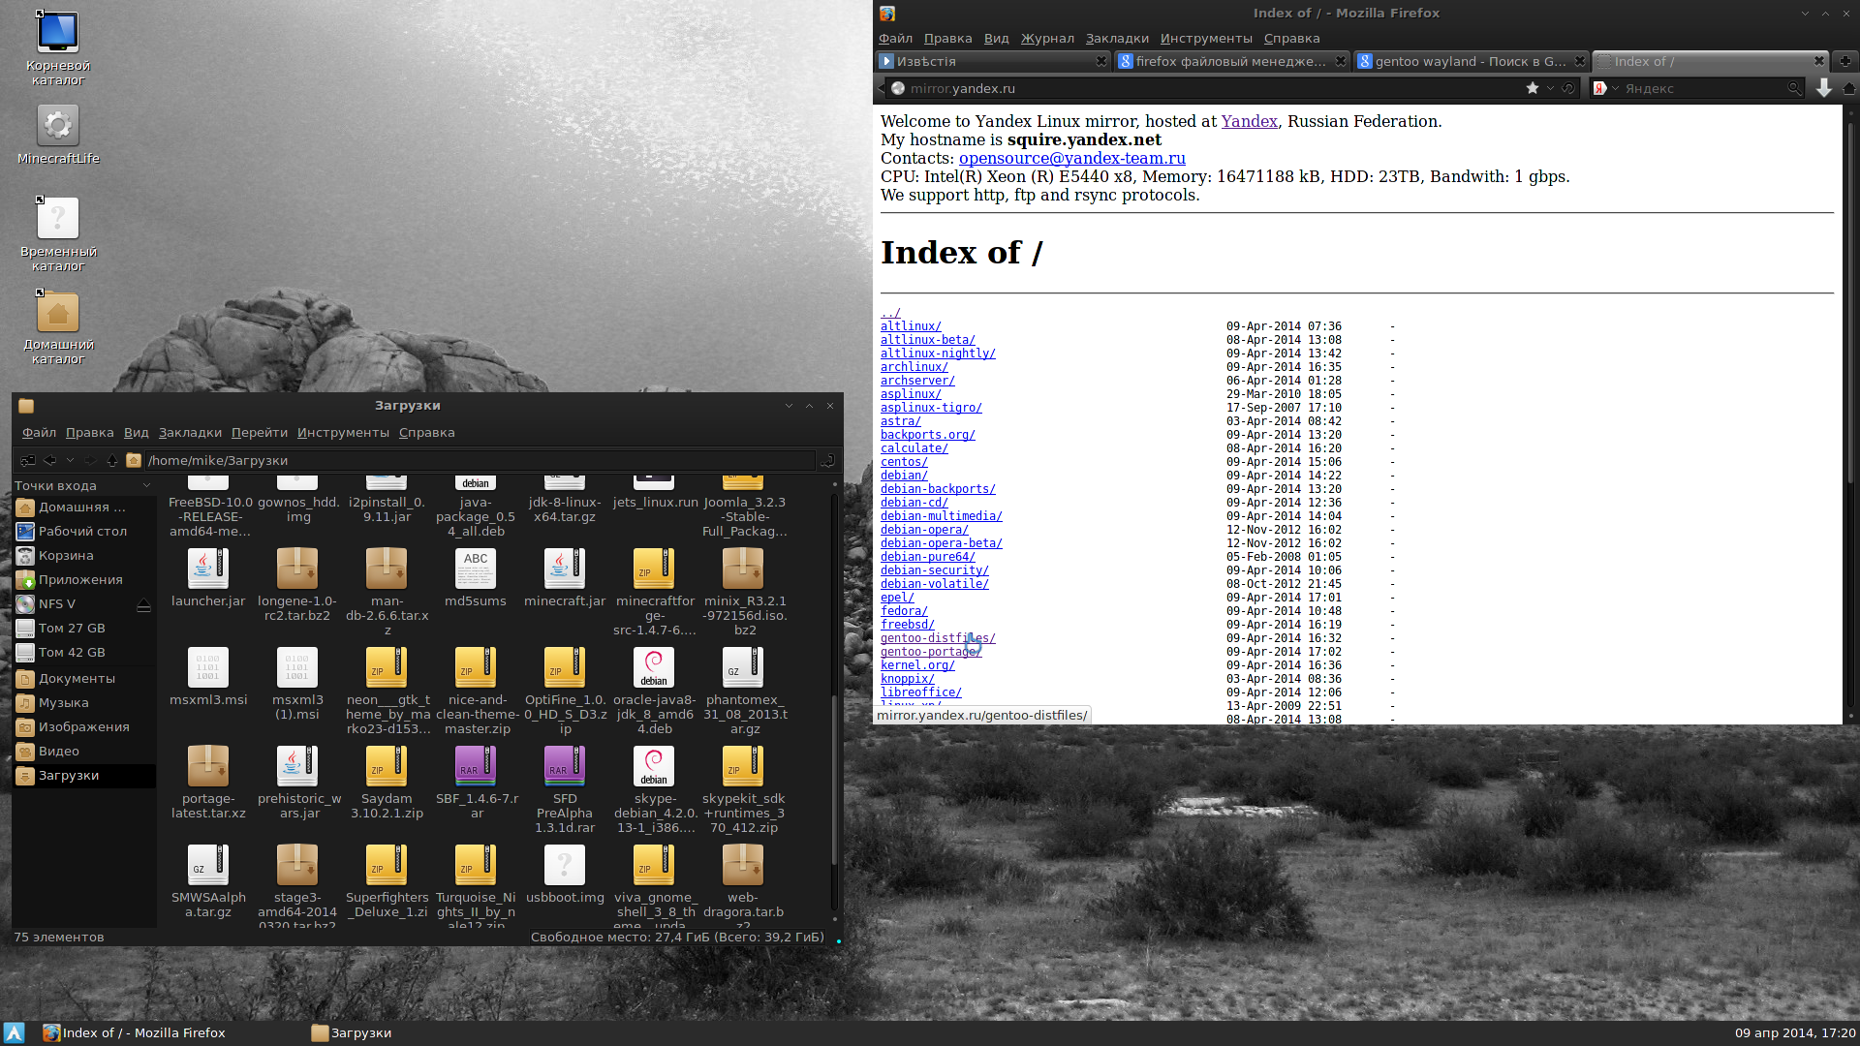This screenshot has width=1860, height=1046.
Task: Open the taskbar start menu icon
Action: pos(14,1032)
